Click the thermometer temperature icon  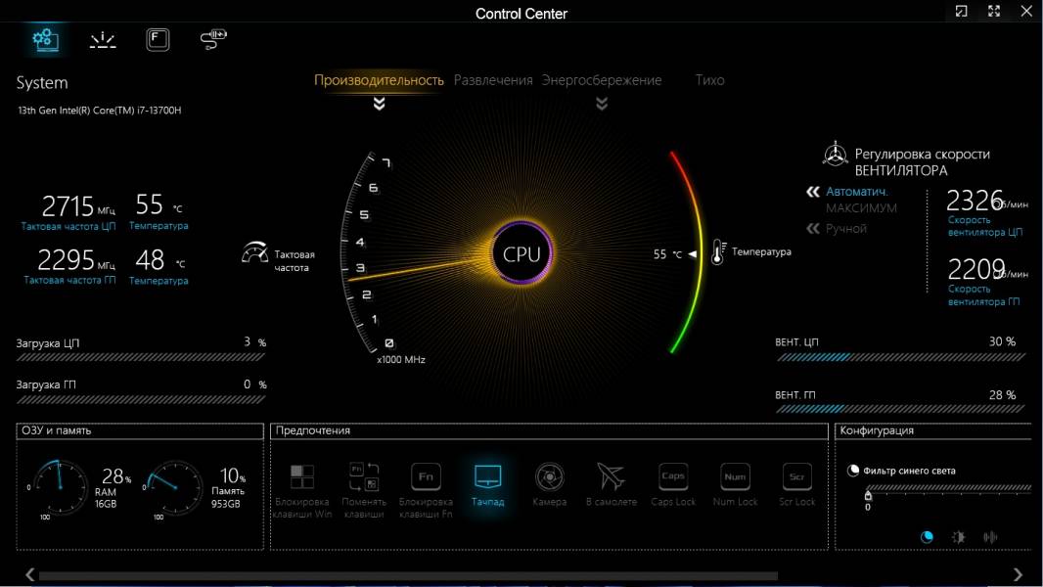point(718,252)
